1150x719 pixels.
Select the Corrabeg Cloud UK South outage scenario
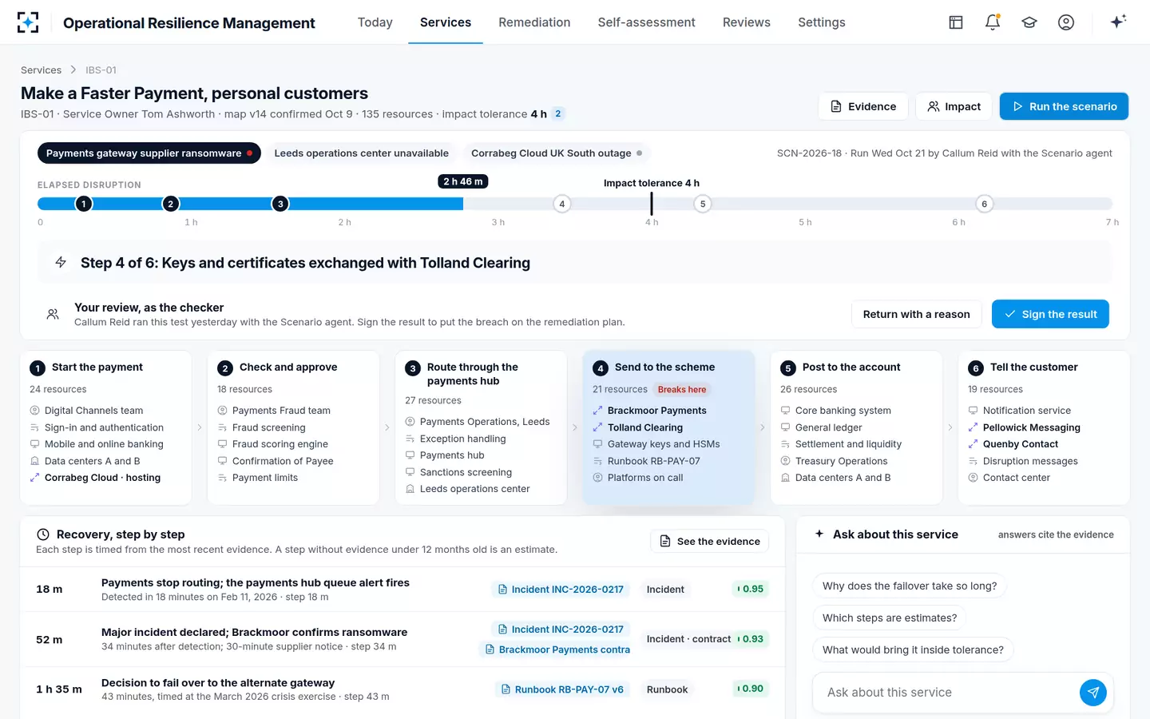coord(557,153)
